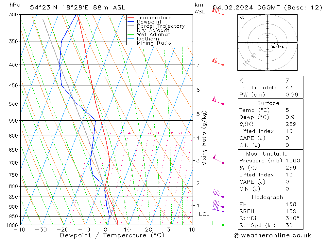Click the LCL marker label

click(x=204, y=214)
